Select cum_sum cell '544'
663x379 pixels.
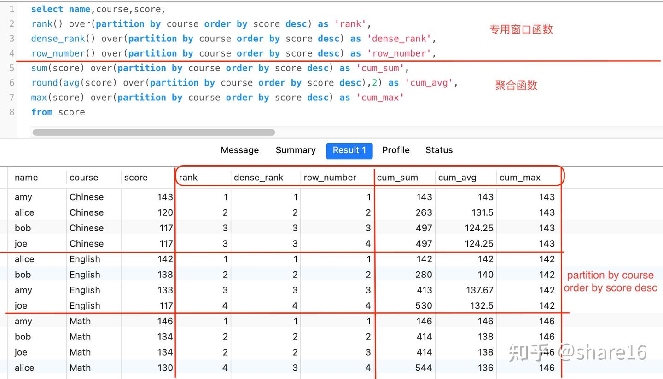424,368
